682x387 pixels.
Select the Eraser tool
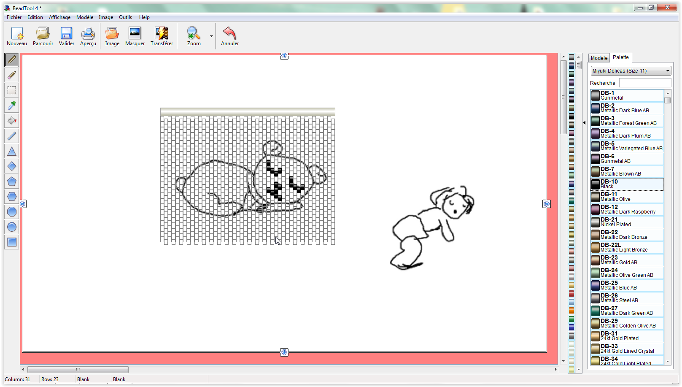[12, 75]
